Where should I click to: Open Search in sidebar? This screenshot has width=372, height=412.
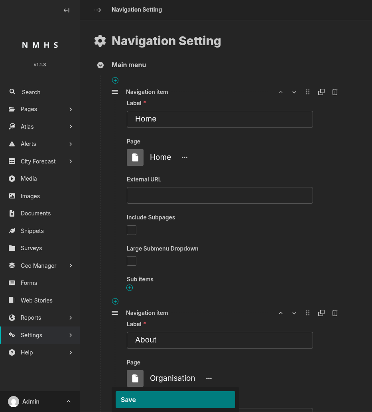click(40, 92)
